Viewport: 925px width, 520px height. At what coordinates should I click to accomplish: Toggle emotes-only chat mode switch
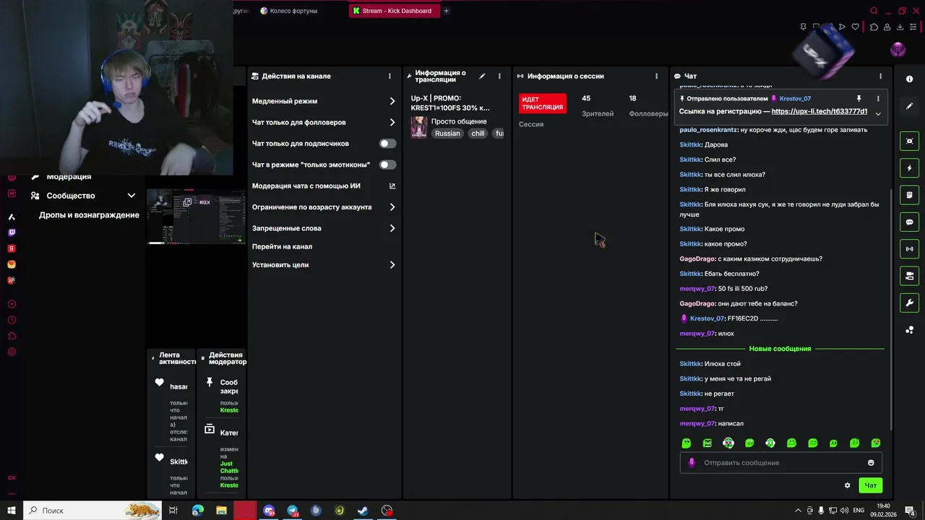[388, 165]
